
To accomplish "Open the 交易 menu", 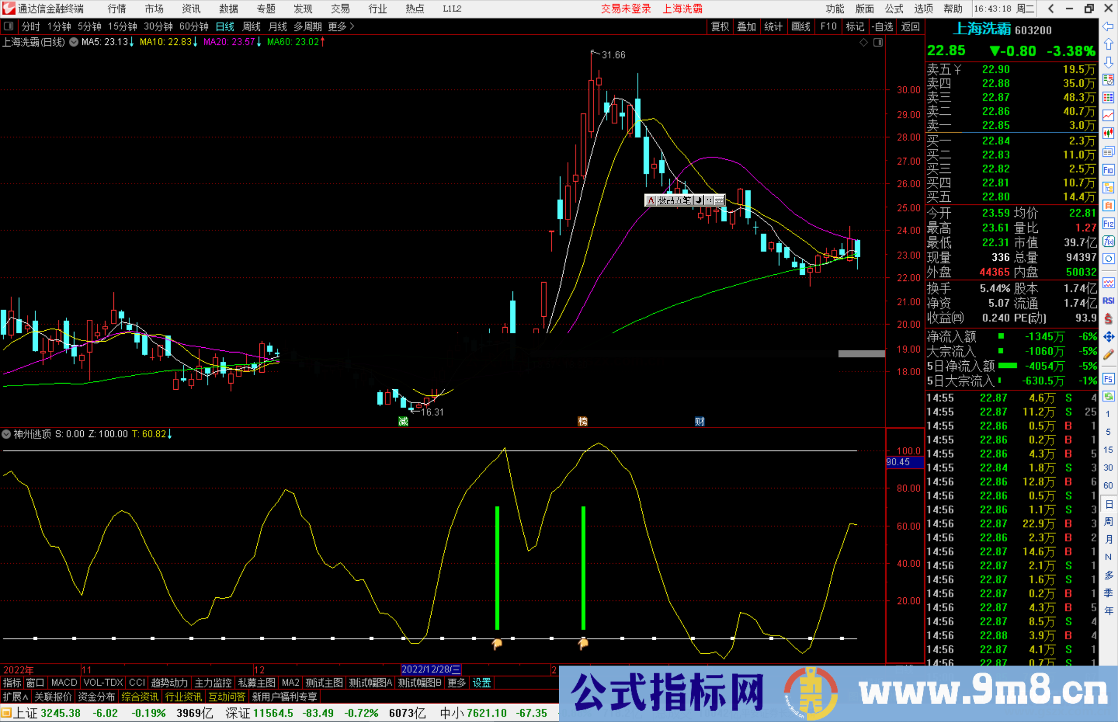I will 340,8.
